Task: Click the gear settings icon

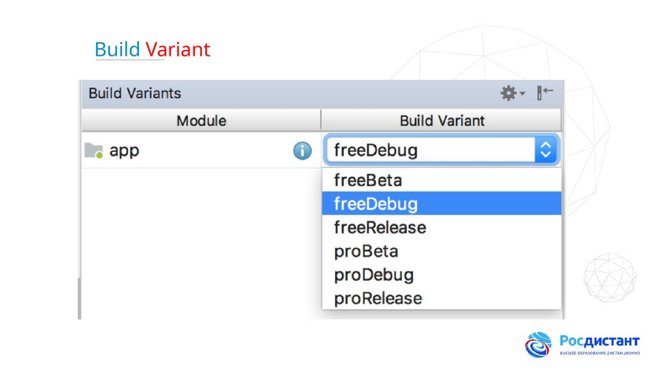Action: pos(508,93)
